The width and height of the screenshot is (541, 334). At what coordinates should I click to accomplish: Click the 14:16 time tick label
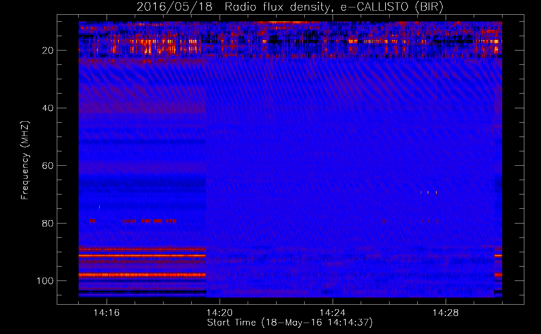click(107, 313)
